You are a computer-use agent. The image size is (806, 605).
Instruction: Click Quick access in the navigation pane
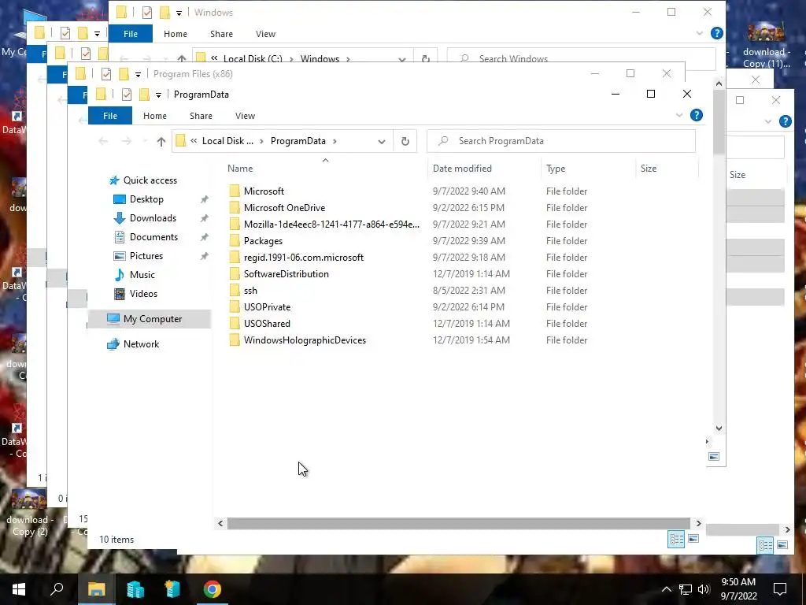[x=150, y=180]
